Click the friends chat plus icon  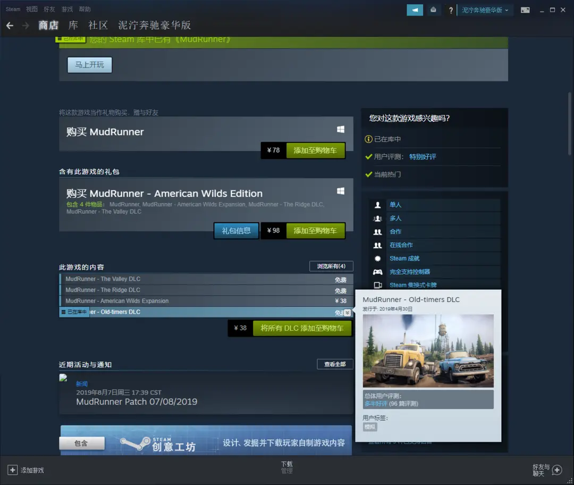point(557,470)
